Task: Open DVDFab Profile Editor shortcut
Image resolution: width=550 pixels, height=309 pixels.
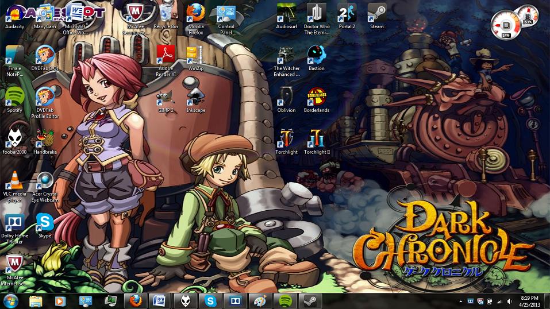Action: [45, 103]
